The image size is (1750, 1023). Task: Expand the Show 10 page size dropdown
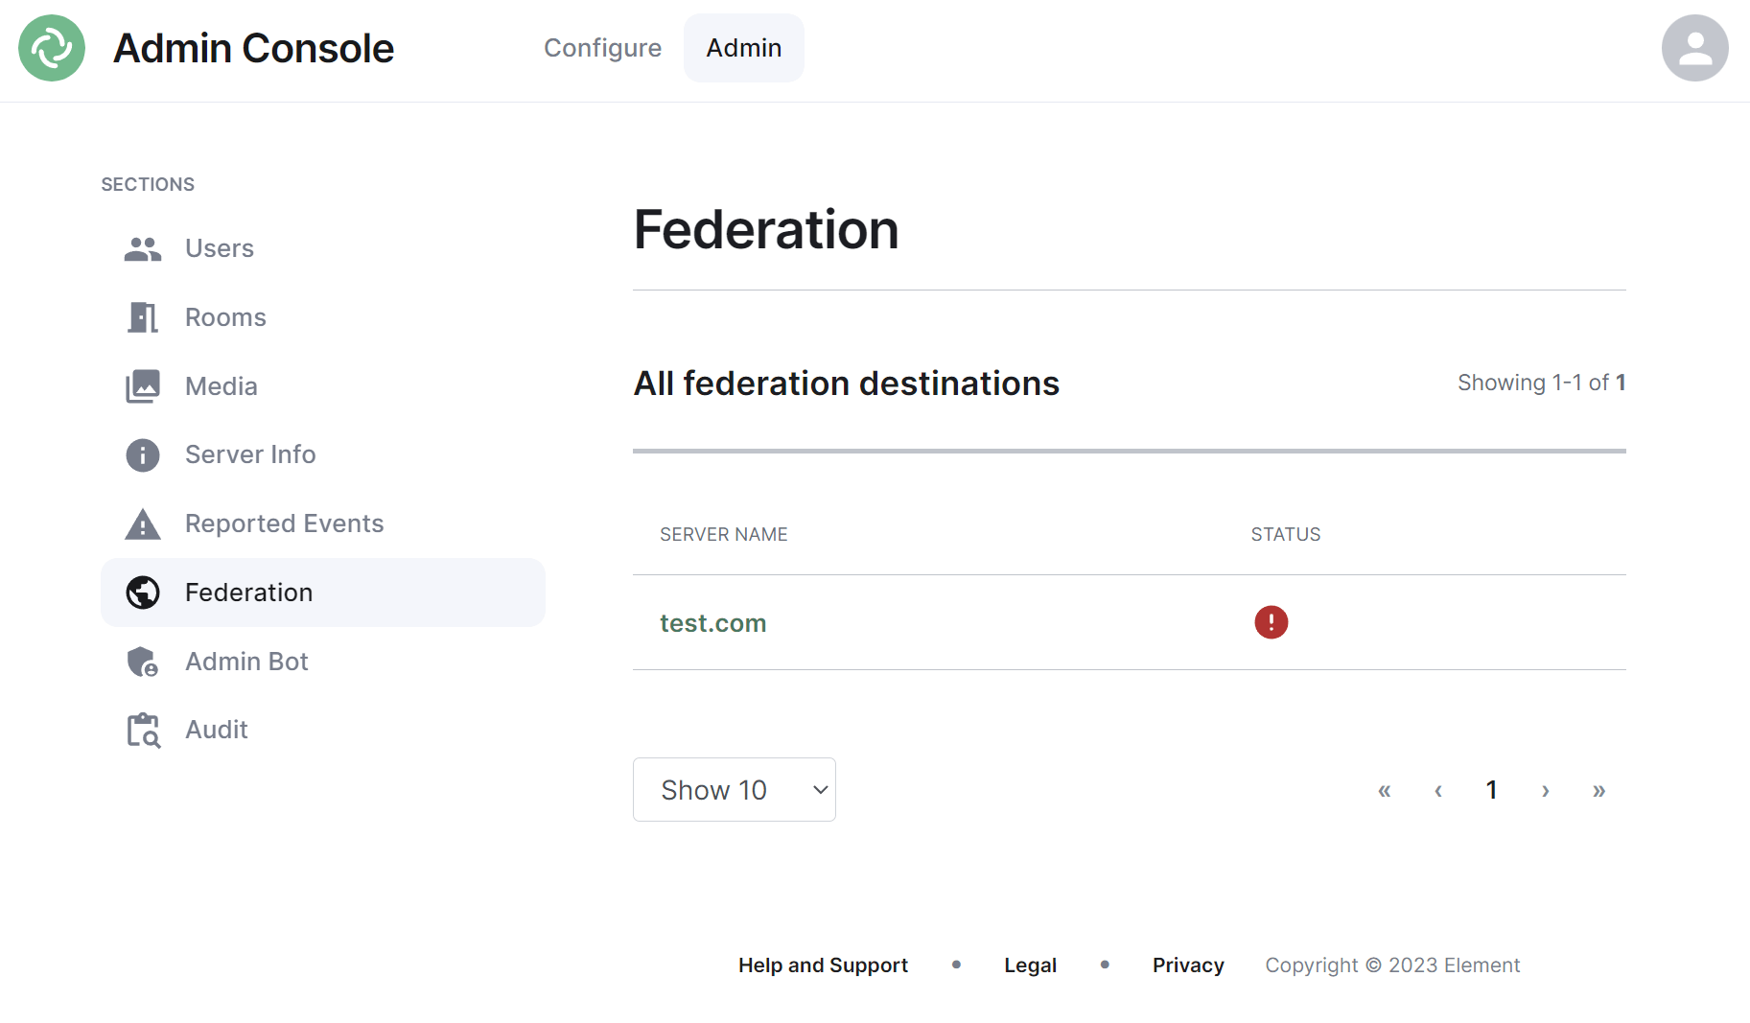coord(735,790)
